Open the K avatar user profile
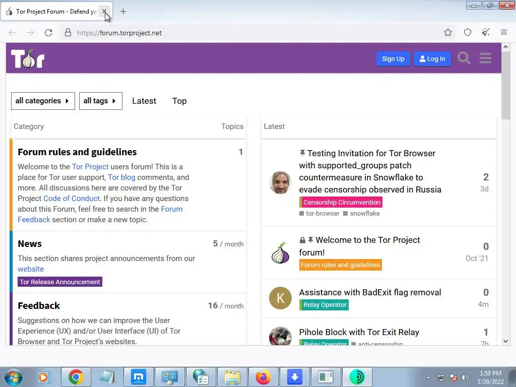The image size is (516, 387). 280,298
